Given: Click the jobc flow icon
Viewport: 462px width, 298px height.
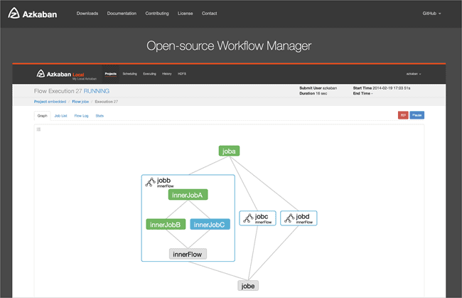Looking at the screenshot, I should coord(248,218).
